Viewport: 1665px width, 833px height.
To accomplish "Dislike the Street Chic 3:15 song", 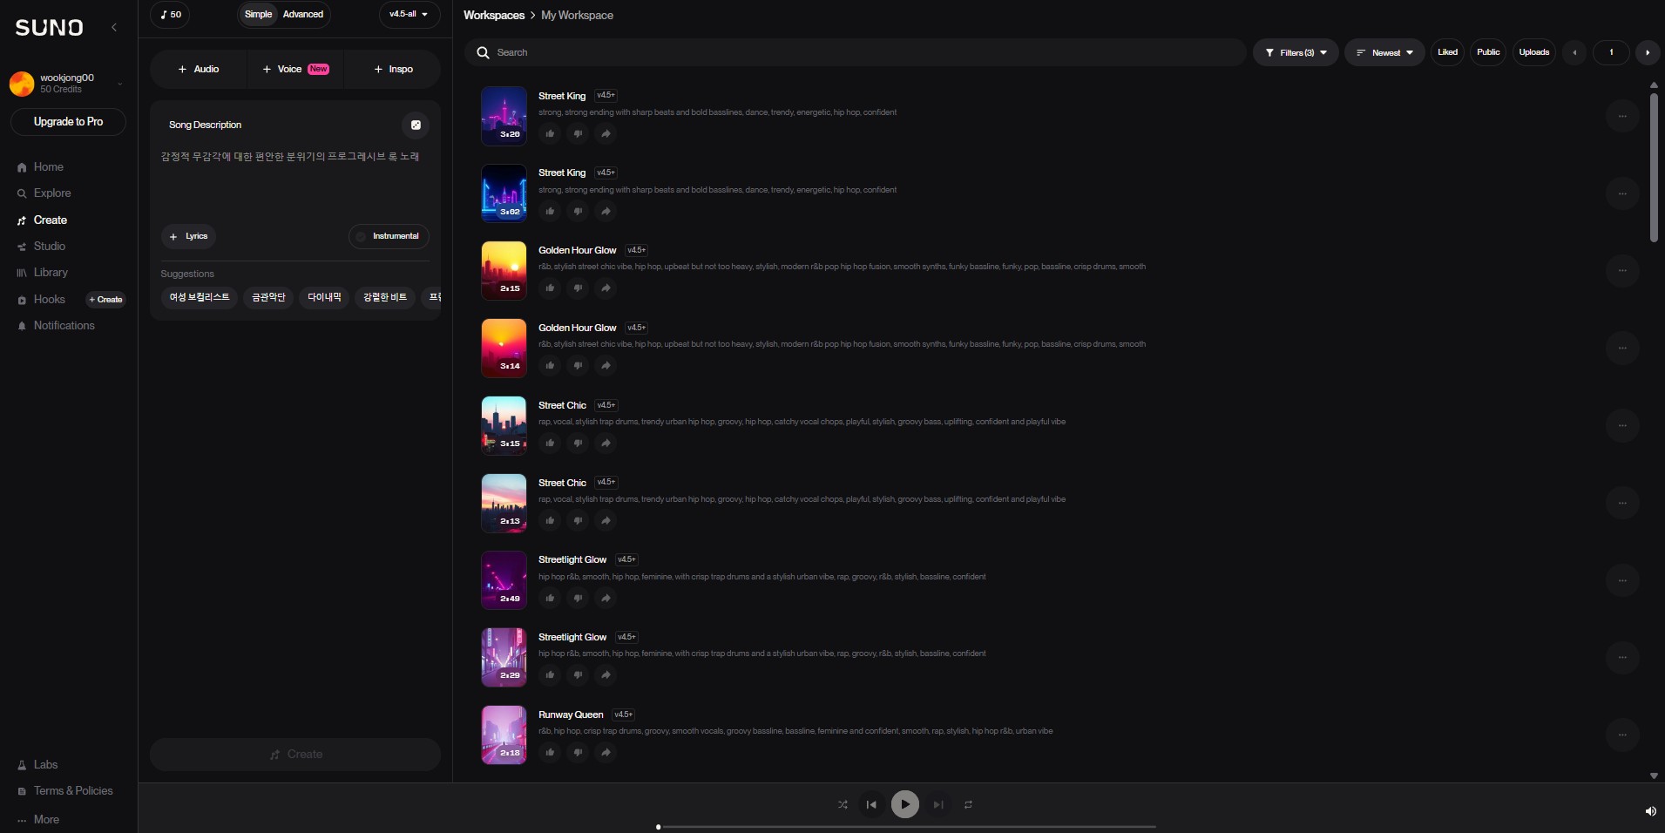I will tap(578, 443).
